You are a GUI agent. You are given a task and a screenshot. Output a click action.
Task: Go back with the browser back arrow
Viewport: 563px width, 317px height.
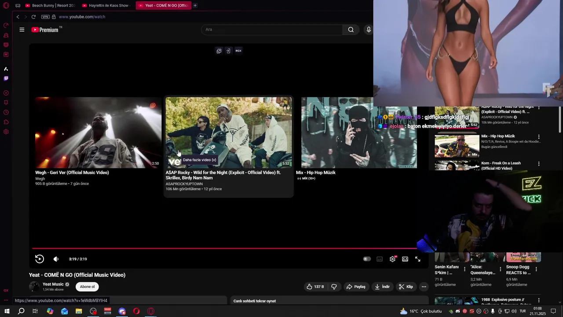[18, 17]
